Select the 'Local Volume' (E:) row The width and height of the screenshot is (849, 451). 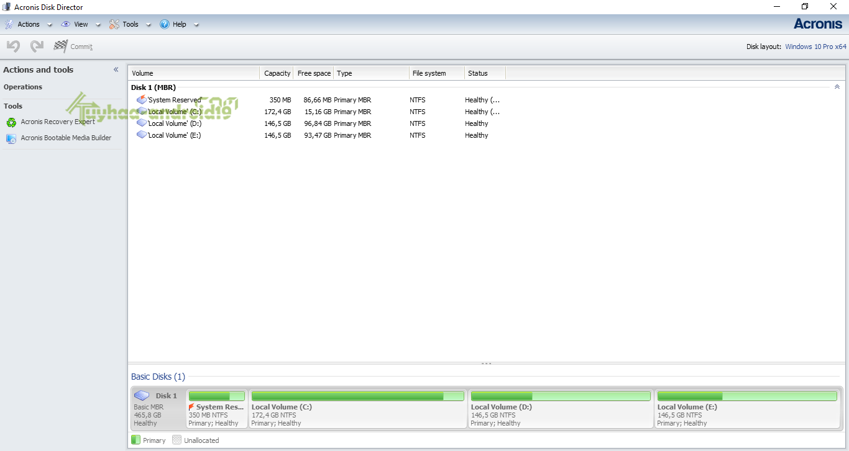[x=487, y=135]
